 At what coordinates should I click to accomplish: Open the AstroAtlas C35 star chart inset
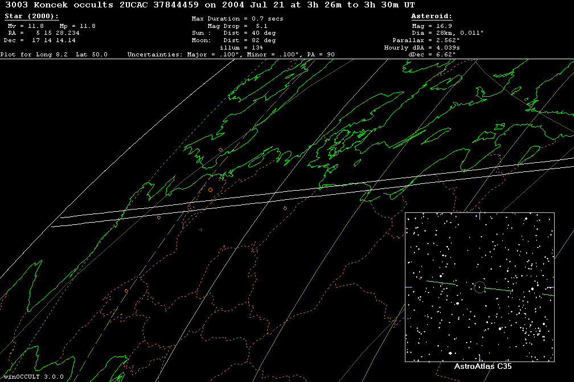coord(479,287)
